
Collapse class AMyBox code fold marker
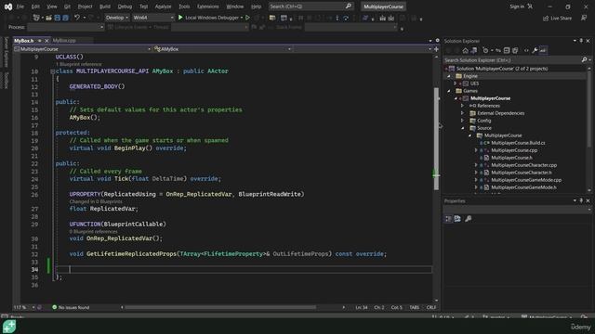click(52, 71)
